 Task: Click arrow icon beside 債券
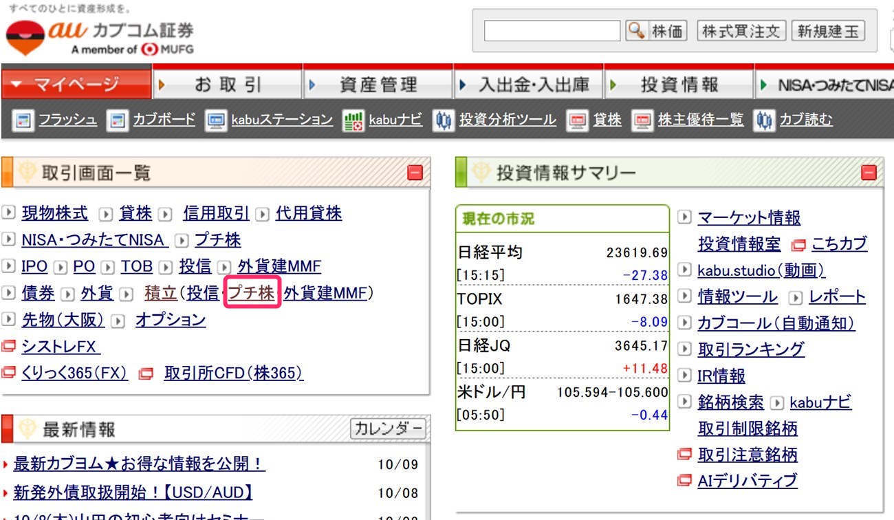click(8, 293)
